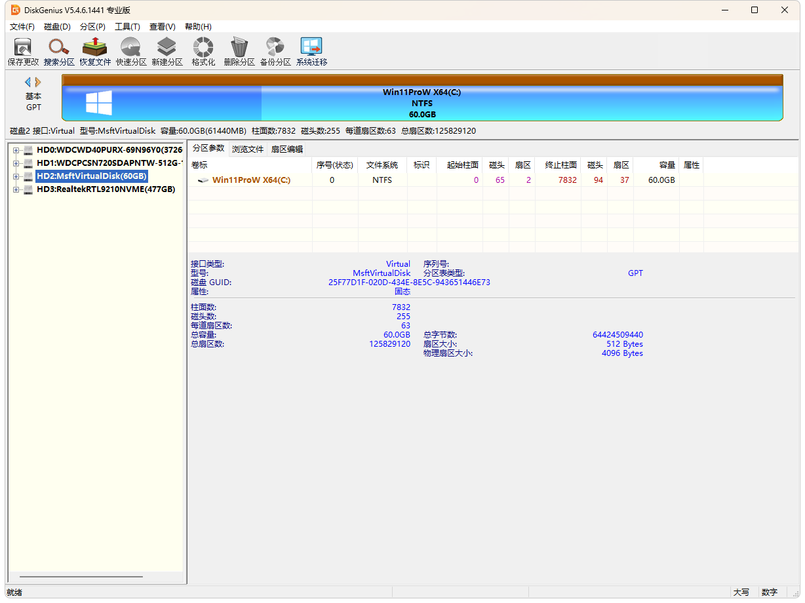Select the 格式化 toolbar icon
This screenshot has height=603, width=805.
pyautogui.click(x=203, y=52)
